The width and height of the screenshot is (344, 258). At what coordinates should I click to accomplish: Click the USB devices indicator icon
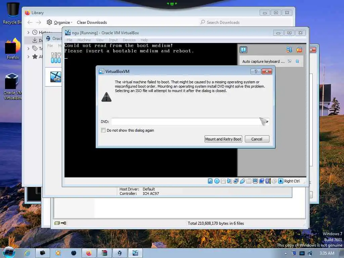(243, 181)
